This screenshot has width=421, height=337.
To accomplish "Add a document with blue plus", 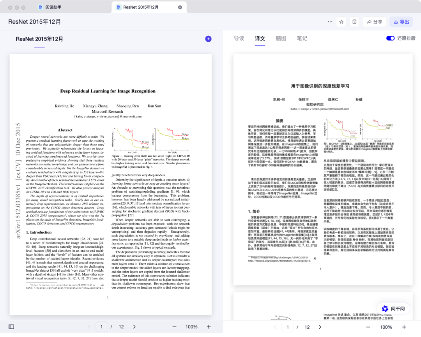I will 208,39.
